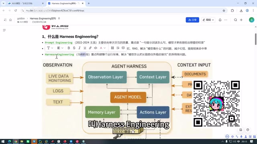Click the Harness Engineering green text
Viewport: 257px width, 144px height.
pos(59,54)
